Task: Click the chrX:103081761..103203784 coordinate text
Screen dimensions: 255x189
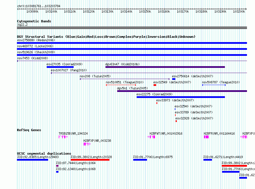Action: point(39,6)
